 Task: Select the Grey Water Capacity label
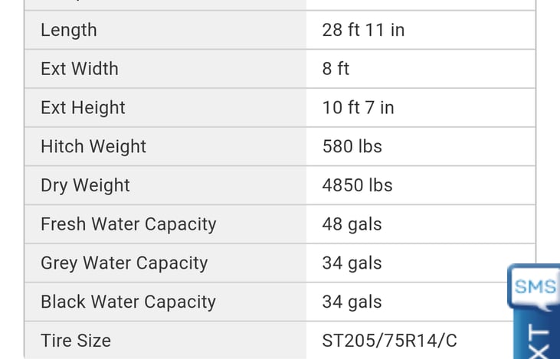(124, 263)
